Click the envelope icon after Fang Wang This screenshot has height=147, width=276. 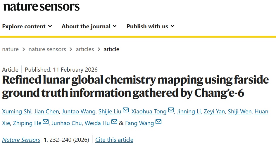pos(158,122)
